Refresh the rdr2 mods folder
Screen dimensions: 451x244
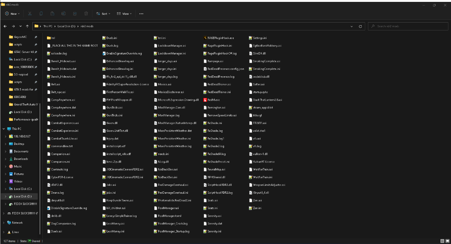[x=360, y=26]
